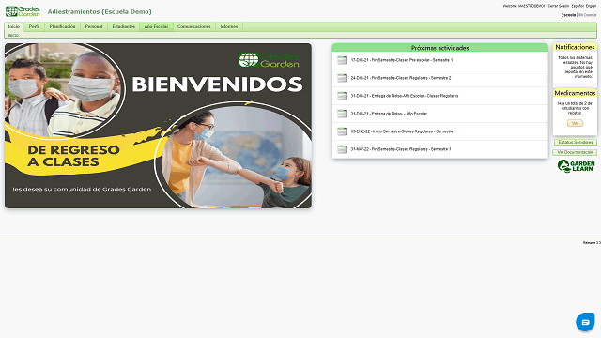This screenshot has height=338, width=601.
Task: Click the Grades Garden logo in header
Action: pyautogui.click(x=23, y=11)
